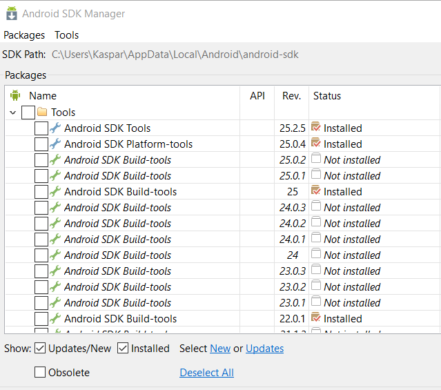The image size is (441, 390).
Task: Click the wrench icon beside Android SDK Tools
Action: pyautogui.click(x=55, y=128)
